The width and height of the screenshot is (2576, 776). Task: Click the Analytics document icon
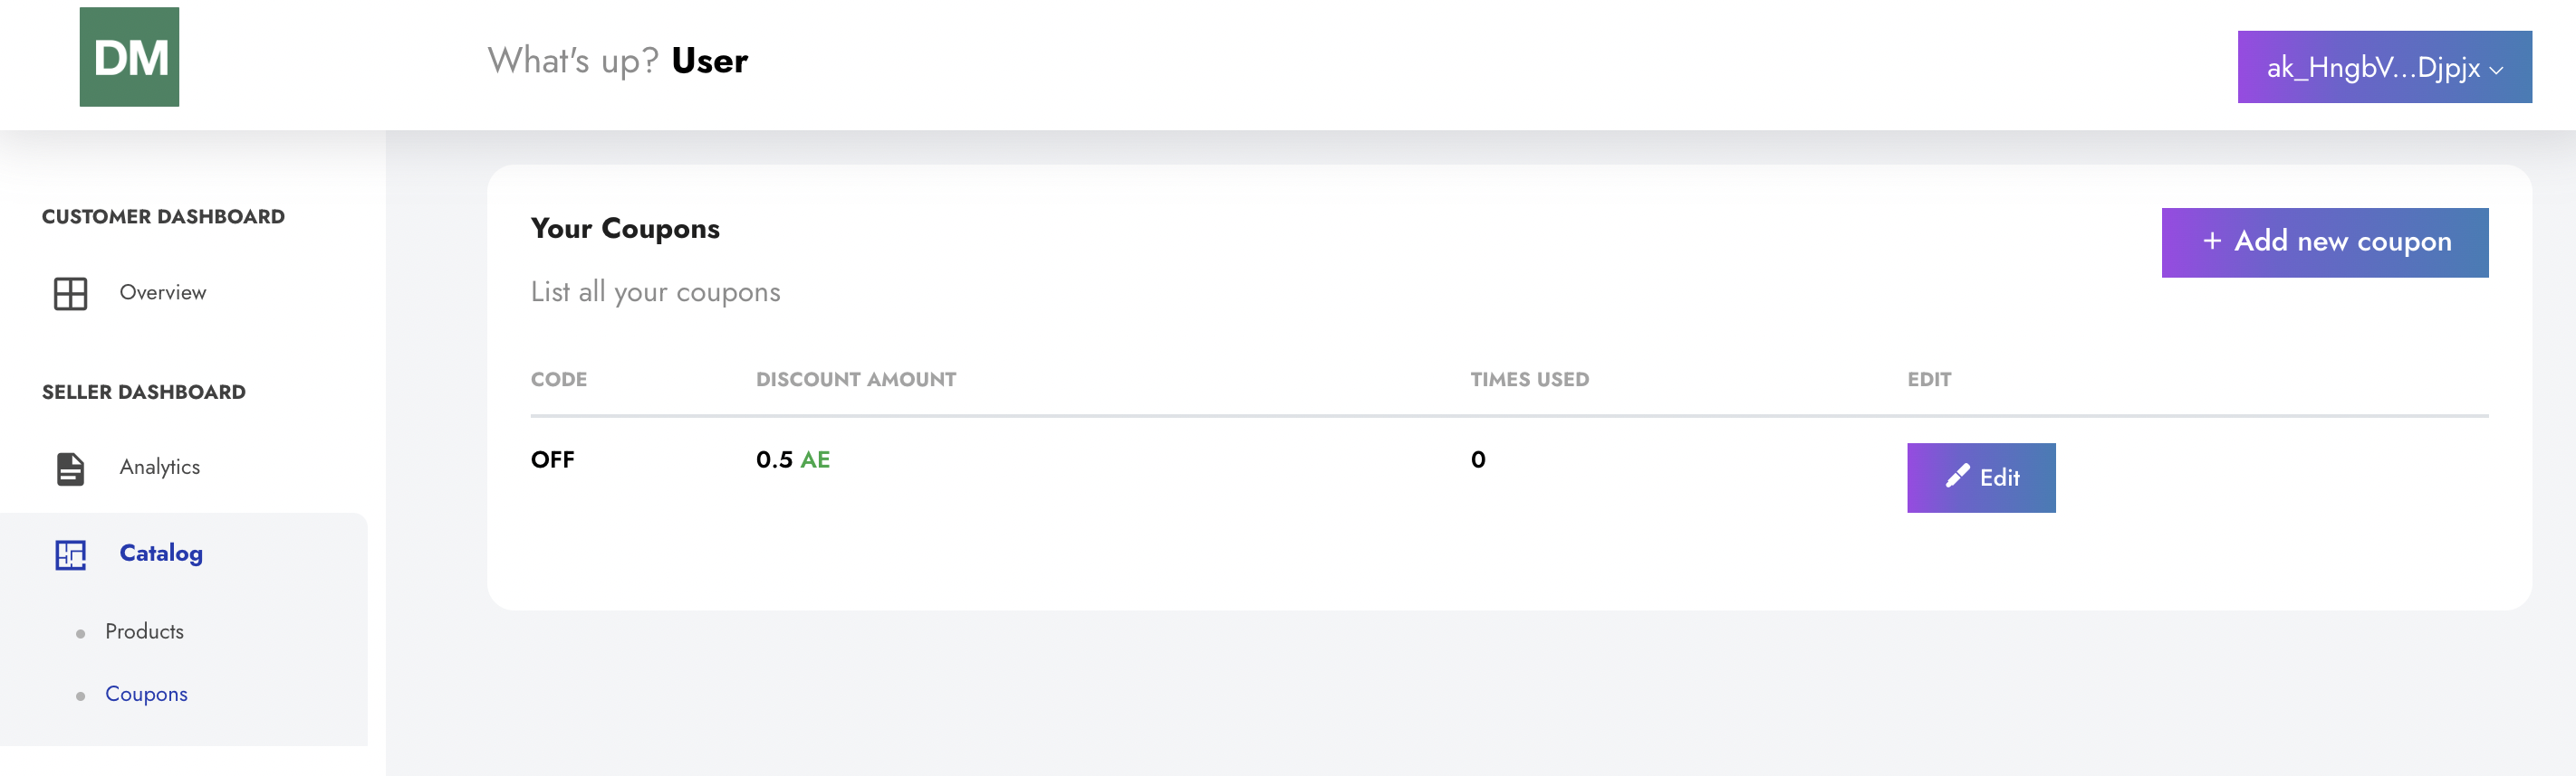(x=70, y=468)
